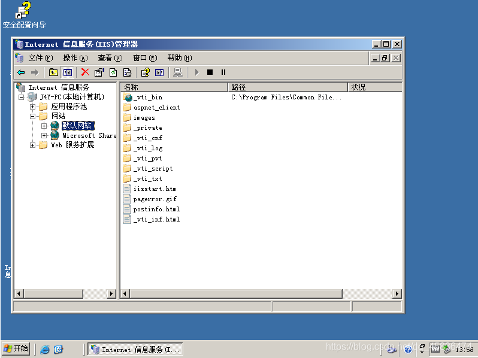Image resolution: width=478 pixels, height=358 pixels.
Task: Select the _private folder icon
Action: (127, 128)
